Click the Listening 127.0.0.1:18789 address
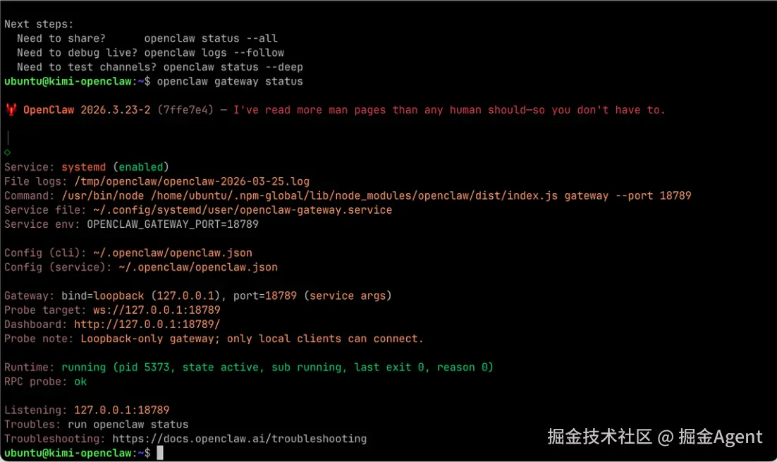This screenshot has height=462, width=777. click(x=121, y=410)
